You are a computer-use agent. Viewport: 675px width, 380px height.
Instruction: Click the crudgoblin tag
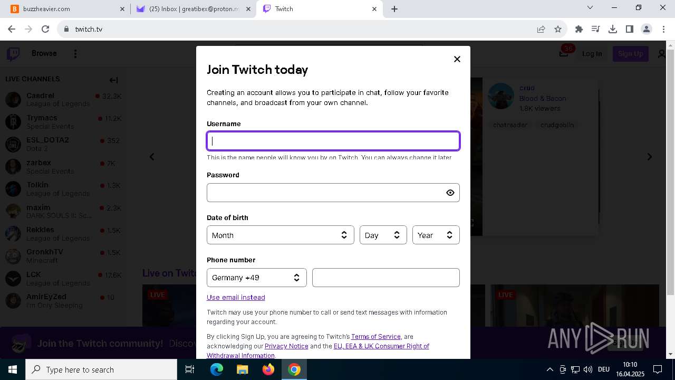[557, 125]
